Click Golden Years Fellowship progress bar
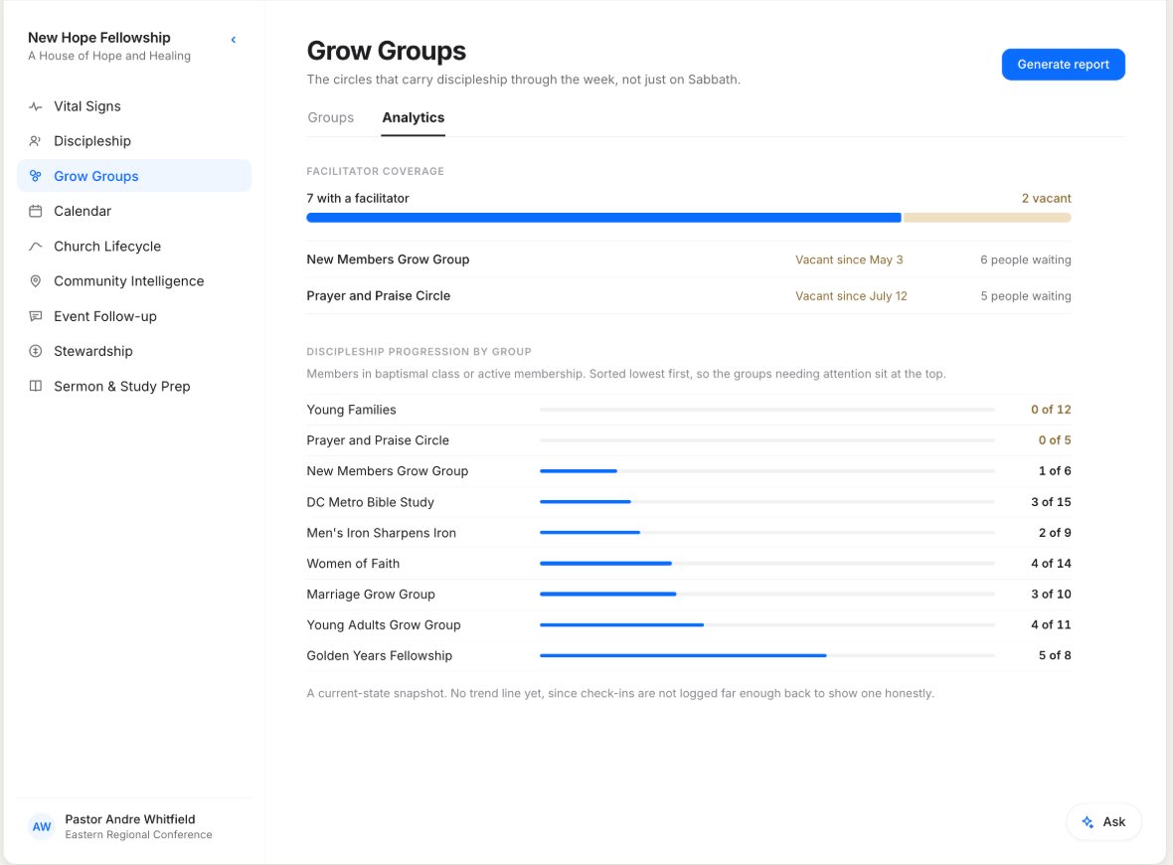This screenshot has width=1173, height=865. point(767,655)
